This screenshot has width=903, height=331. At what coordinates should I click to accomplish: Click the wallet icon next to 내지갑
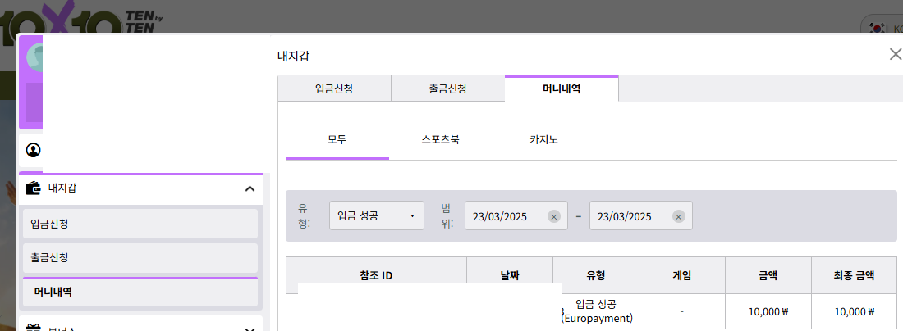[x=34, y=188]
